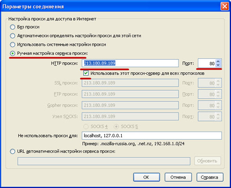Click the Узел SOCKS address field

pyautogui.click(x=130, y=116)
